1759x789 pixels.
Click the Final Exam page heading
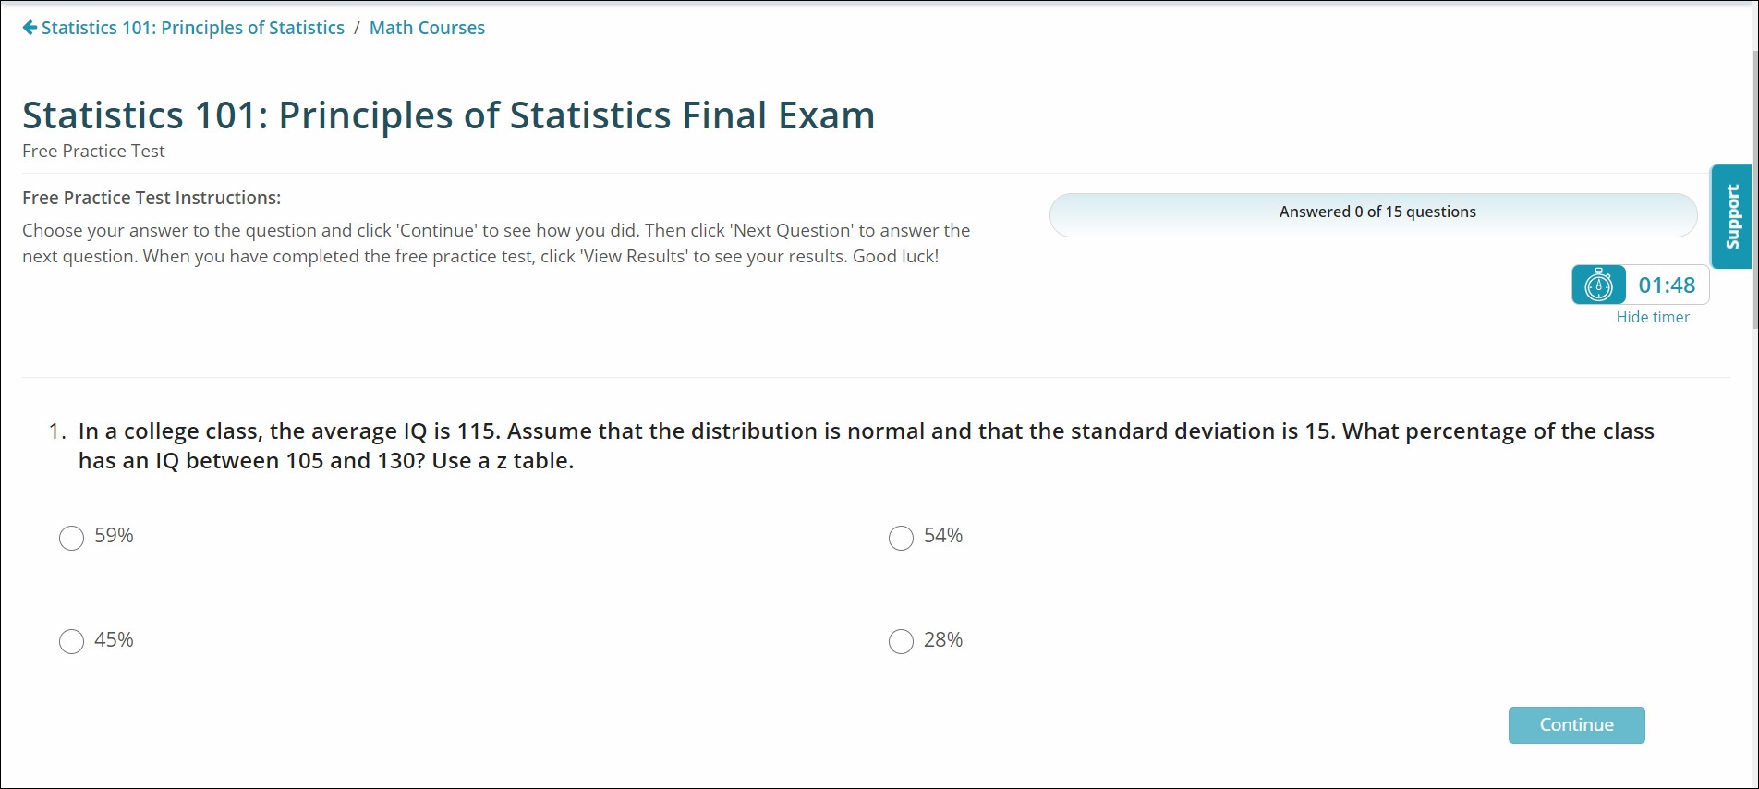pos(448,115)
